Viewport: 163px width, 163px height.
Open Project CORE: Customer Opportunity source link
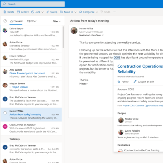143,106
